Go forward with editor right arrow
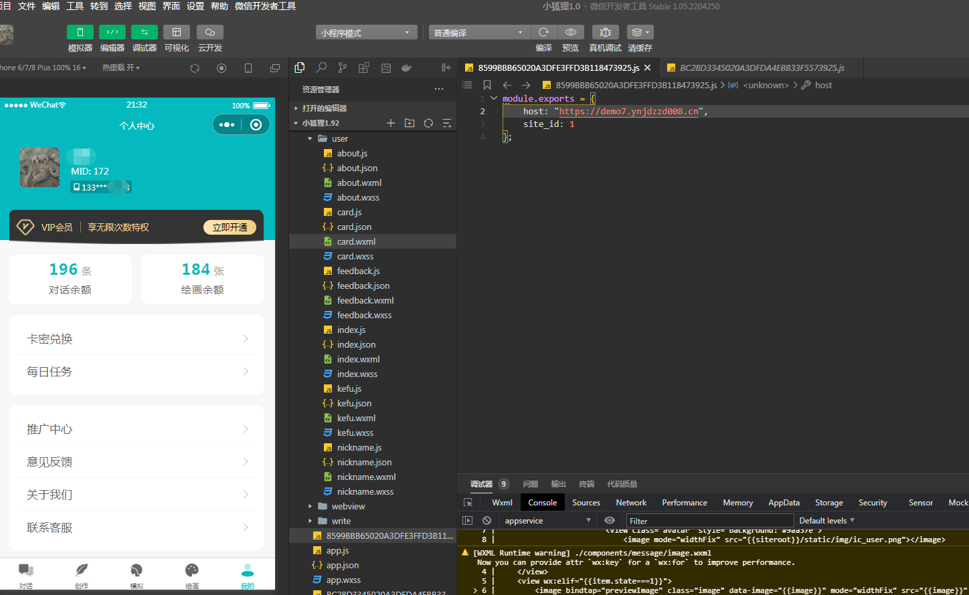Image resolution: width=969 pixels, height=595 pixels. tap(526, 85)
